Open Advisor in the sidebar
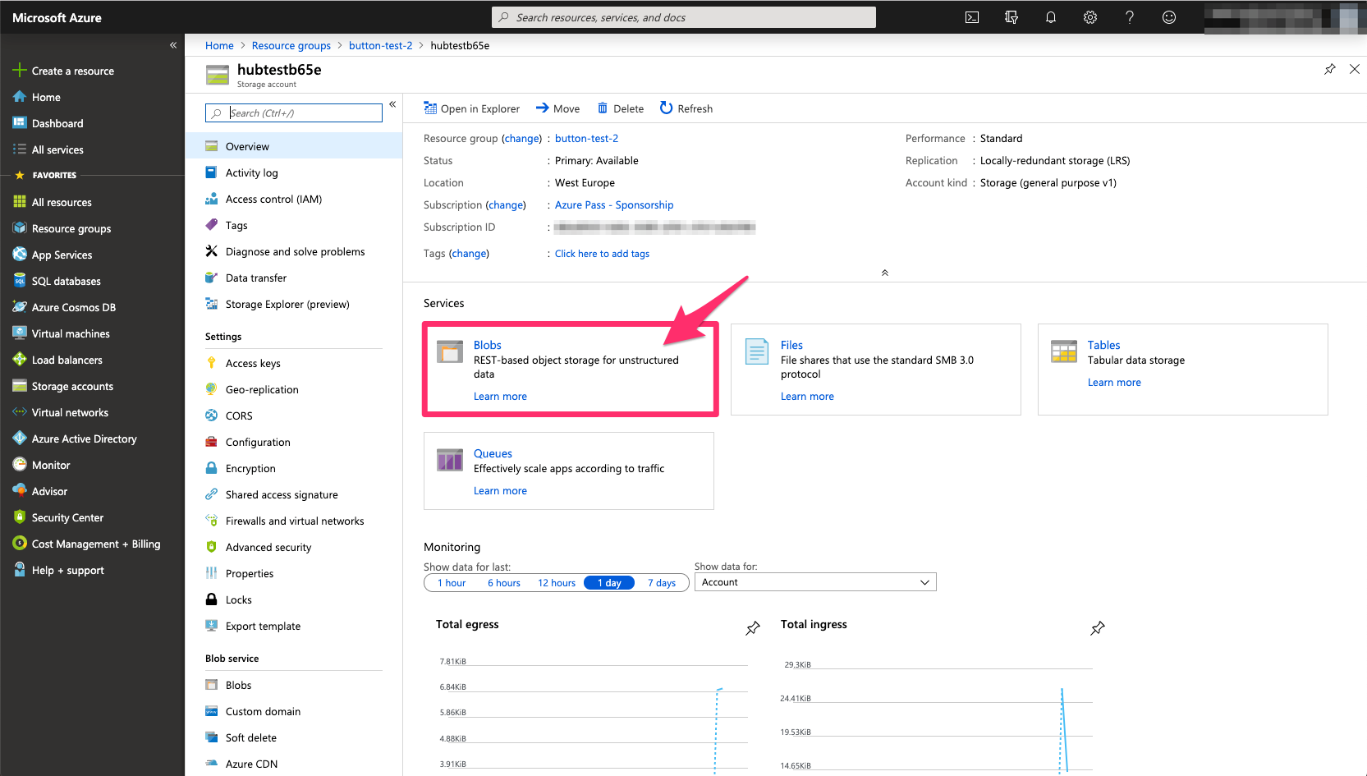 [49, 491]
